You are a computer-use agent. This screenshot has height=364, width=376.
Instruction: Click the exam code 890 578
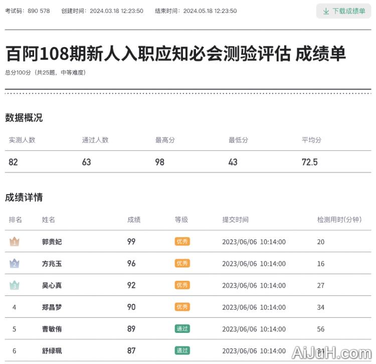click(x=39, y=11)
